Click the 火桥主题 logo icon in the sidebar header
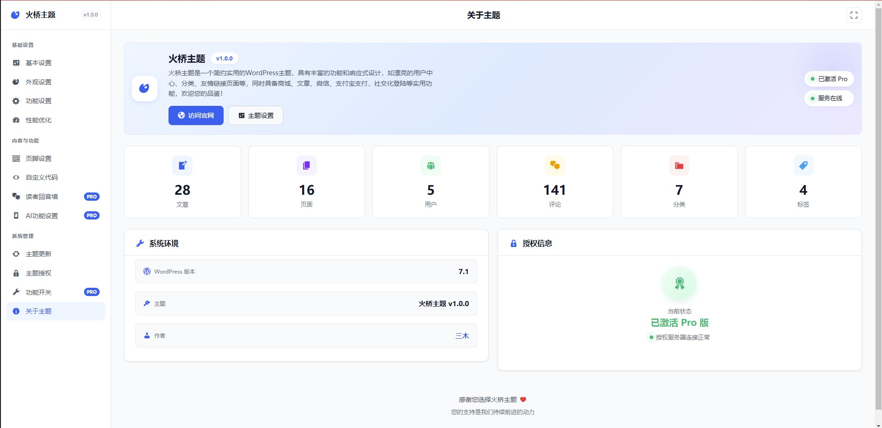 click(x=15, y=15)
